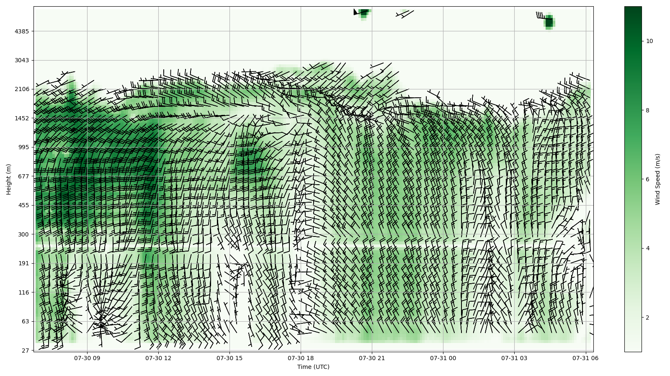
Task: Select the 'Wind Speed (m/s)' colorbar label
Action: [x=657, y=179]
